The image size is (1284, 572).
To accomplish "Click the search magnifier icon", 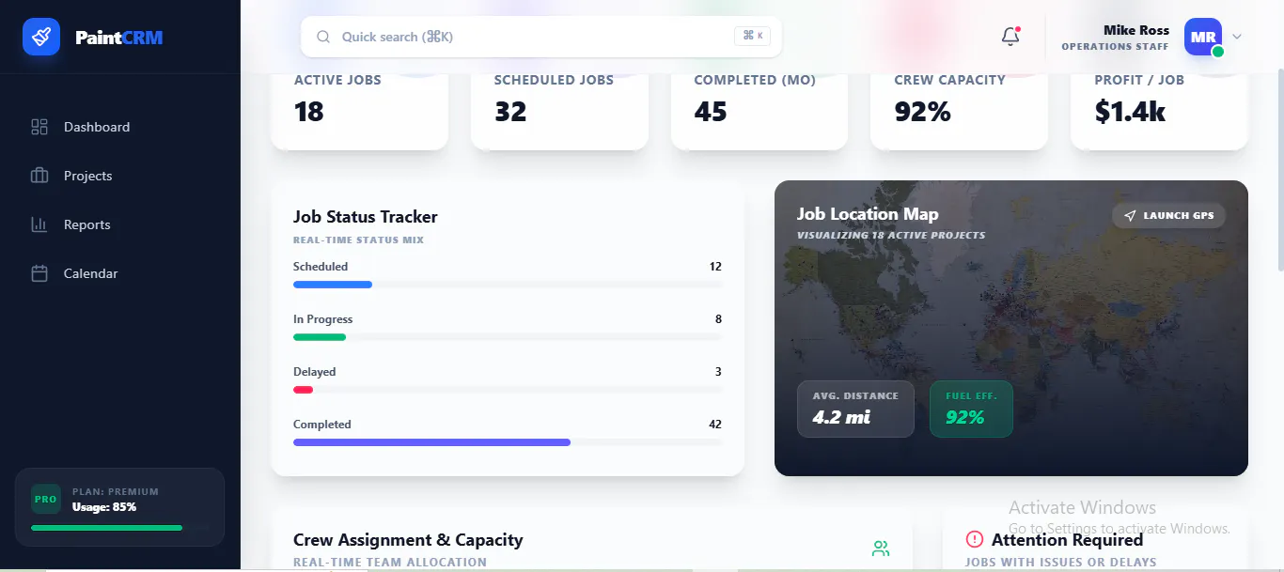I will [x=323, y=37].
